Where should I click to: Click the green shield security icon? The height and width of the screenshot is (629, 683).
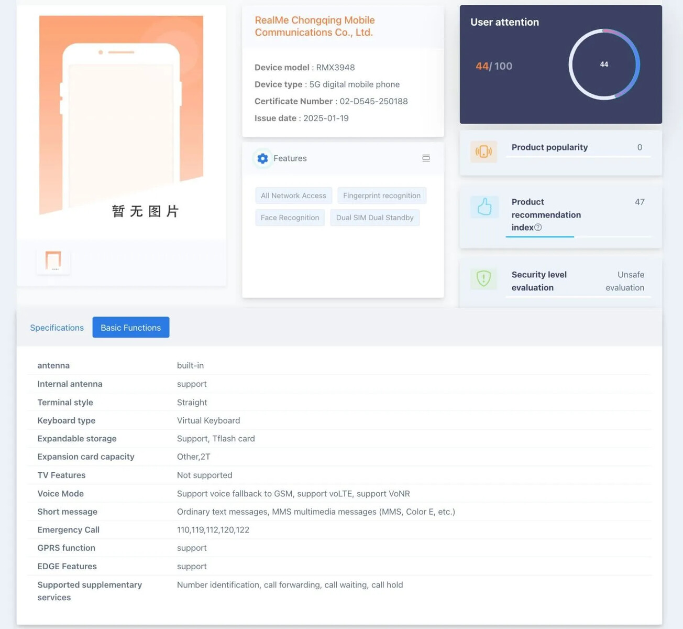(483, 278)
